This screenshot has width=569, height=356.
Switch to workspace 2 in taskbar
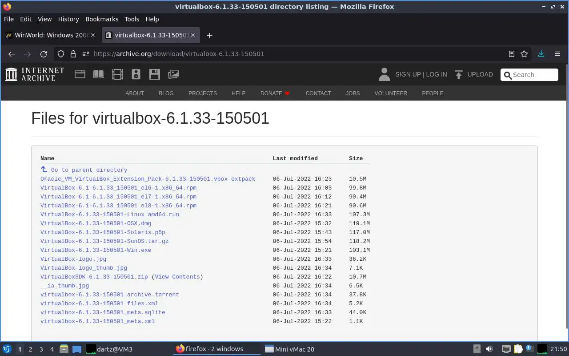pos(30,349)
